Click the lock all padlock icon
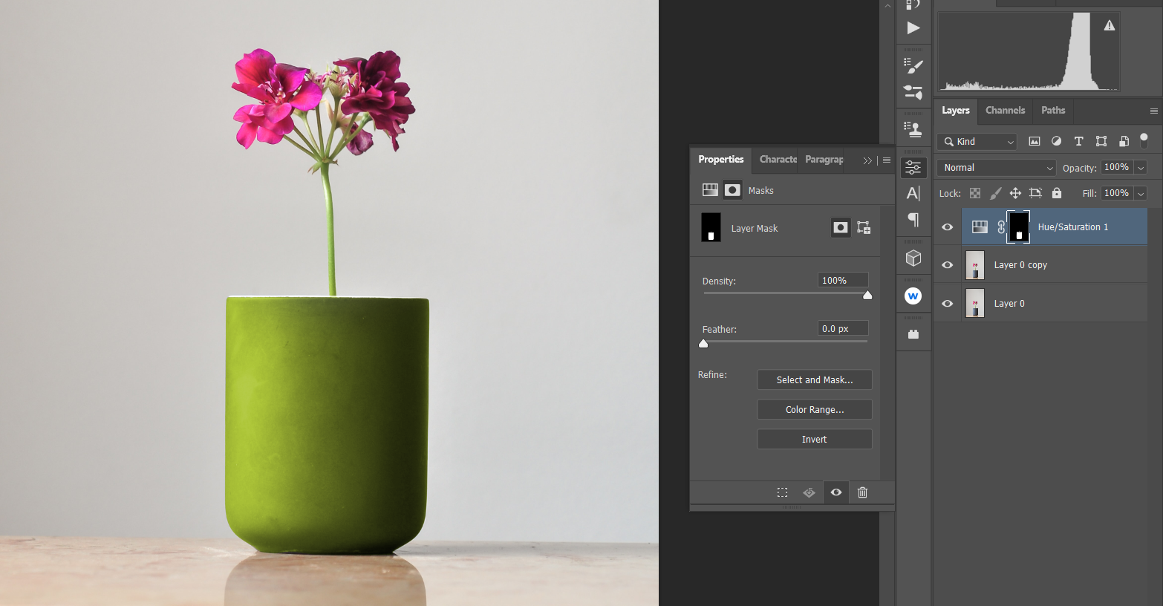Image resolution: width=1163 pixels, height=606 pixels. 1057,193
